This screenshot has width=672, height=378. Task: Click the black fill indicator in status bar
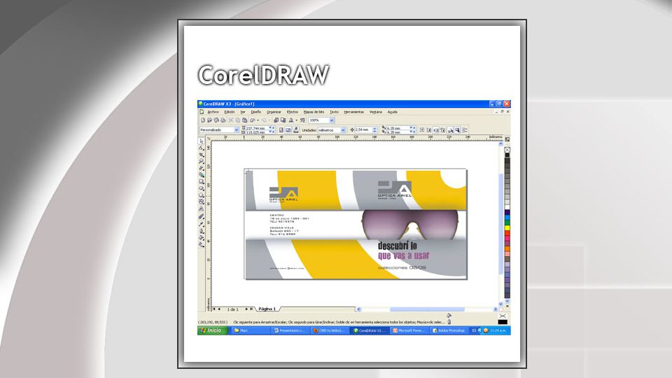pyautogui.click(x=503, y=322)
